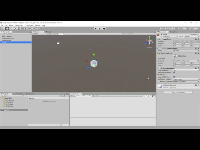Click the Play button
The image size is (200, 150).
pyautogui.click(x=96, y=28)
